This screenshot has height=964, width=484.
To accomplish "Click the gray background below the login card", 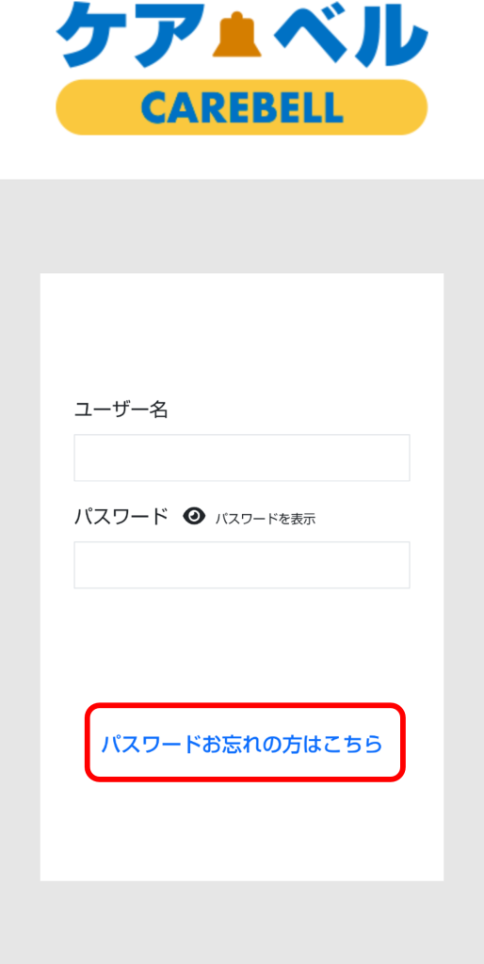I will click(x=242, y=923).
